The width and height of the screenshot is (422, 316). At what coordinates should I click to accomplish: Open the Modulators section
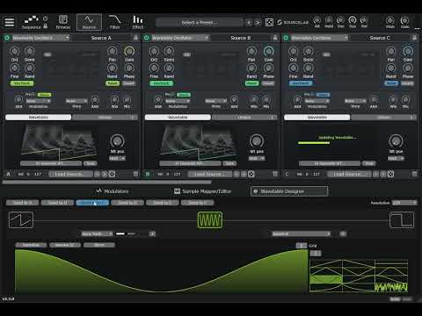(113, 191)
